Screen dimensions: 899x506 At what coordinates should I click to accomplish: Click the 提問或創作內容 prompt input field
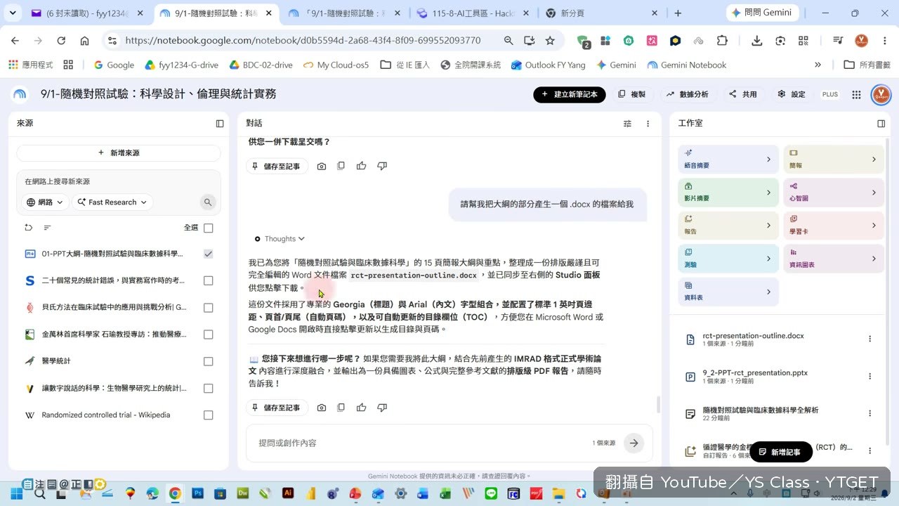[421, 443]
